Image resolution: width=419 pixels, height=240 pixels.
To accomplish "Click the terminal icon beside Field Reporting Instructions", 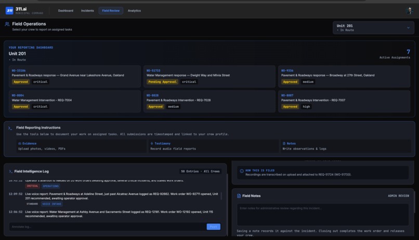I will (x=10, y=128).
